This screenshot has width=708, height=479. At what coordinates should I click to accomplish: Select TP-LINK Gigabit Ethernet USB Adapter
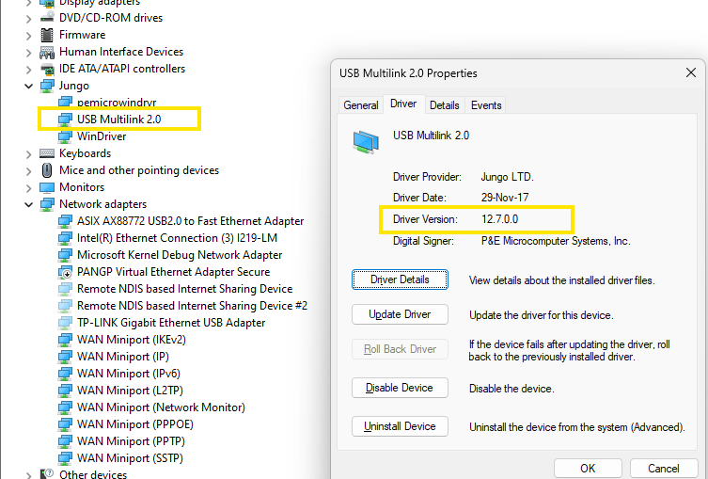(170, 323)
